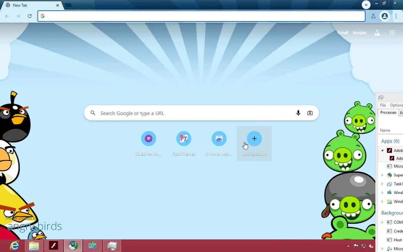Image resolution: width=403 pixels, height=252 pixels.
Task: Select the 'Task' app row in Task Manager
Action: tap(390, 184)
